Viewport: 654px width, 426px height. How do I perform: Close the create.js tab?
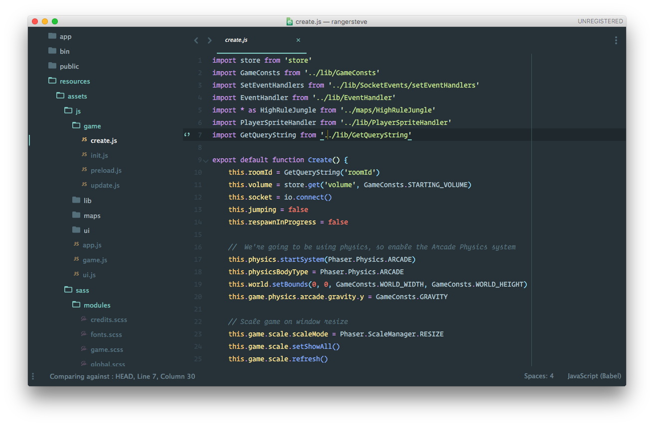298,40
